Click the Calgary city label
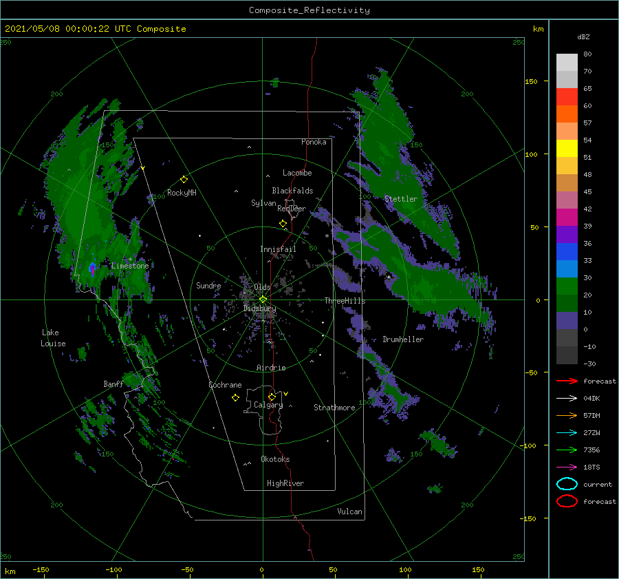The image size is (619, 579). click(x=268, y=405)
